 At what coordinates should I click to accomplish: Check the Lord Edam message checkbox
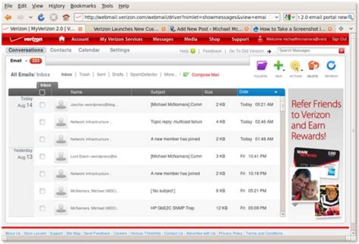[42, 157]
